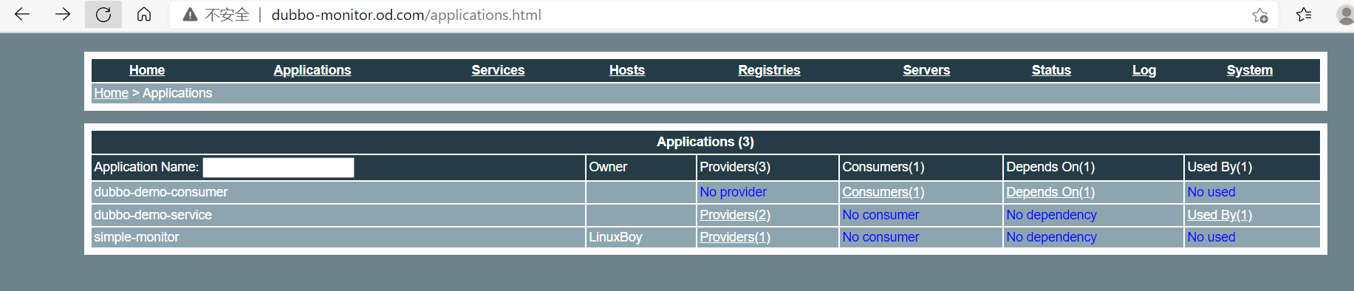Switch to the Registries menu item
Viewport: 1354px width, 291px height.
[x=769, y=70]
